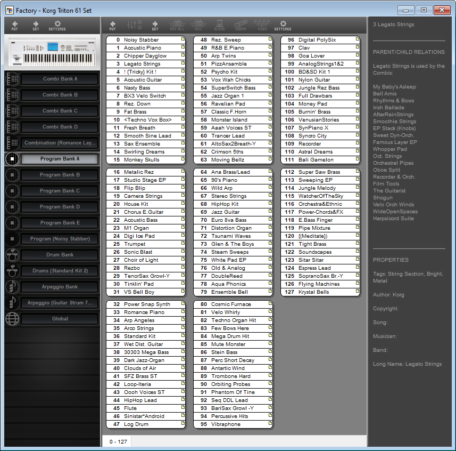Click the MORPH toolbar icon
The image size is (456, 451).
(241, 26)
